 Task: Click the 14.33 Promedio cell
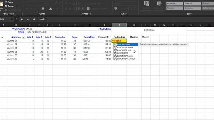[60, 52]
